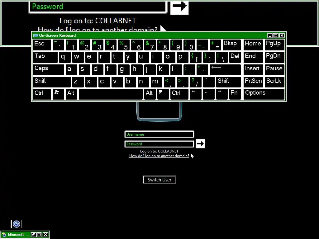319x239 pixels.
Task: Toggle the right Alt key
Action: [150, 94]
